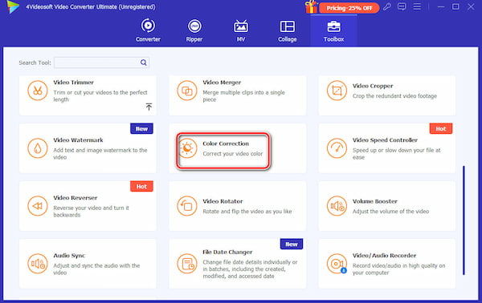Open the Volume Booster tool title

374,201
